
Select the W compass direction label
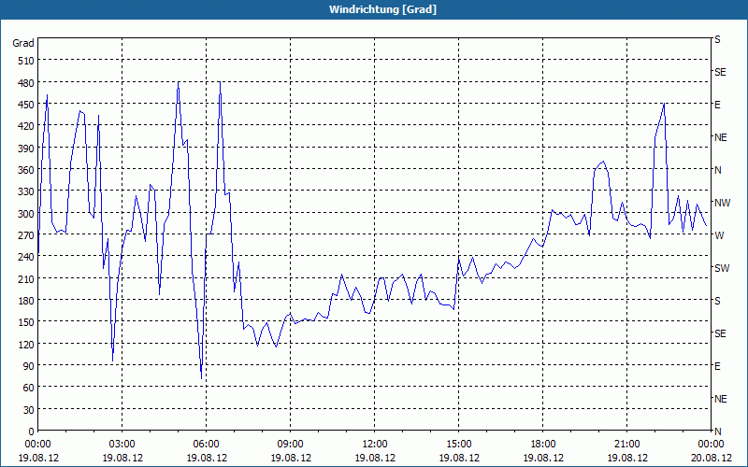click(x=719, y=235)
